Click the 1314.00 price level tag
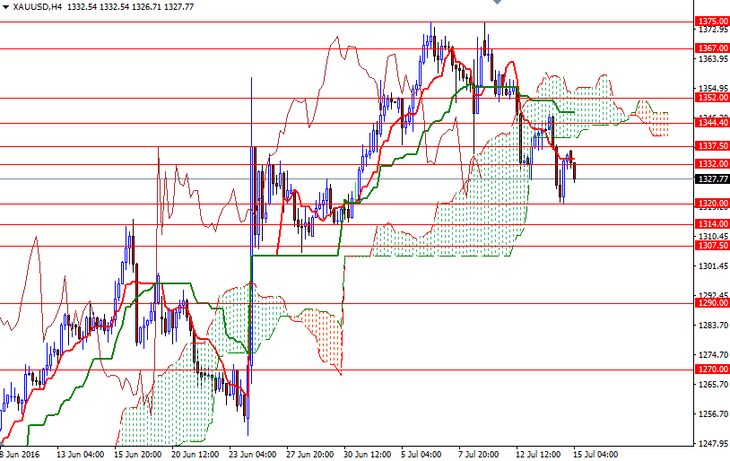 pos(712,223)
